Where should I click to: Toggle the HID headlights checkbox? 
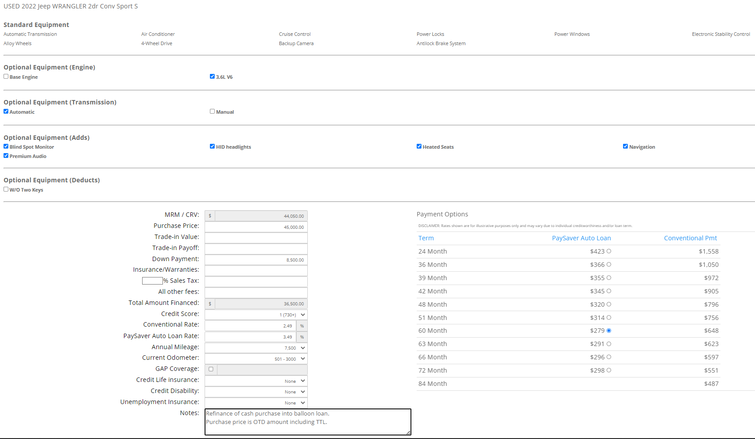coord(212,146)
